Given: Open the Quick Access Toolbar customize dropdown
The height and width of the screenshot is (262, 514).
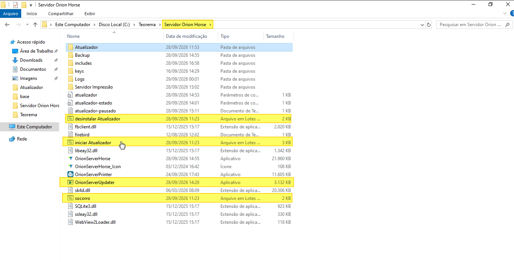Looking at the screenshot, I should pyautogui.click(x=31, y=5).
